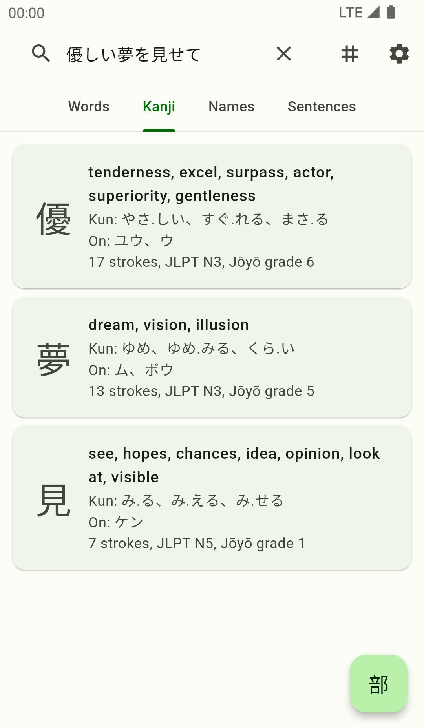Viewport: 424px width, 728px height.
Task: Switch to the Words tab
Action: click(89, 107)
